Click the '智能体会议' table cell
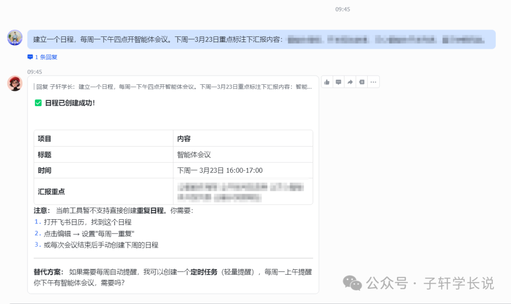This screenshot has height=304, width=511. (x=243, y=155)
